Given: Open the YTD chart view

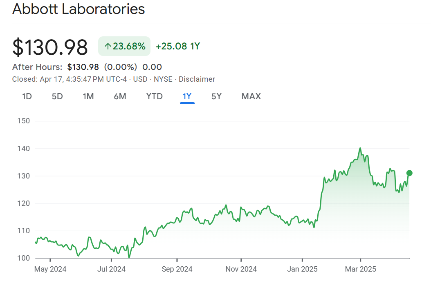Looking at the screenshot, I should (x=155, y=96).
